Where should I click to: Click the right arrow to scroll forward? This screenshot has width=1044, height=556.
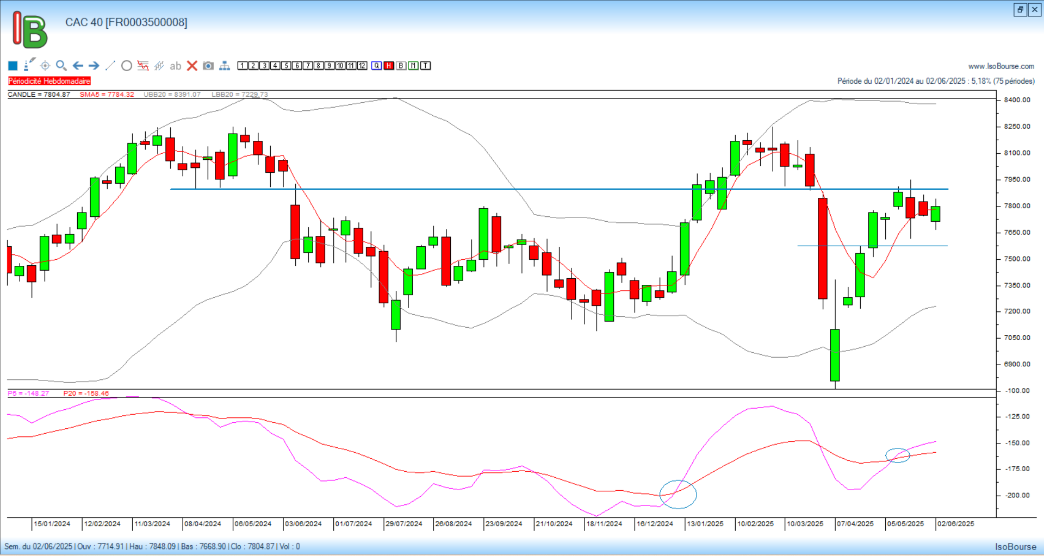coord(94,66)
